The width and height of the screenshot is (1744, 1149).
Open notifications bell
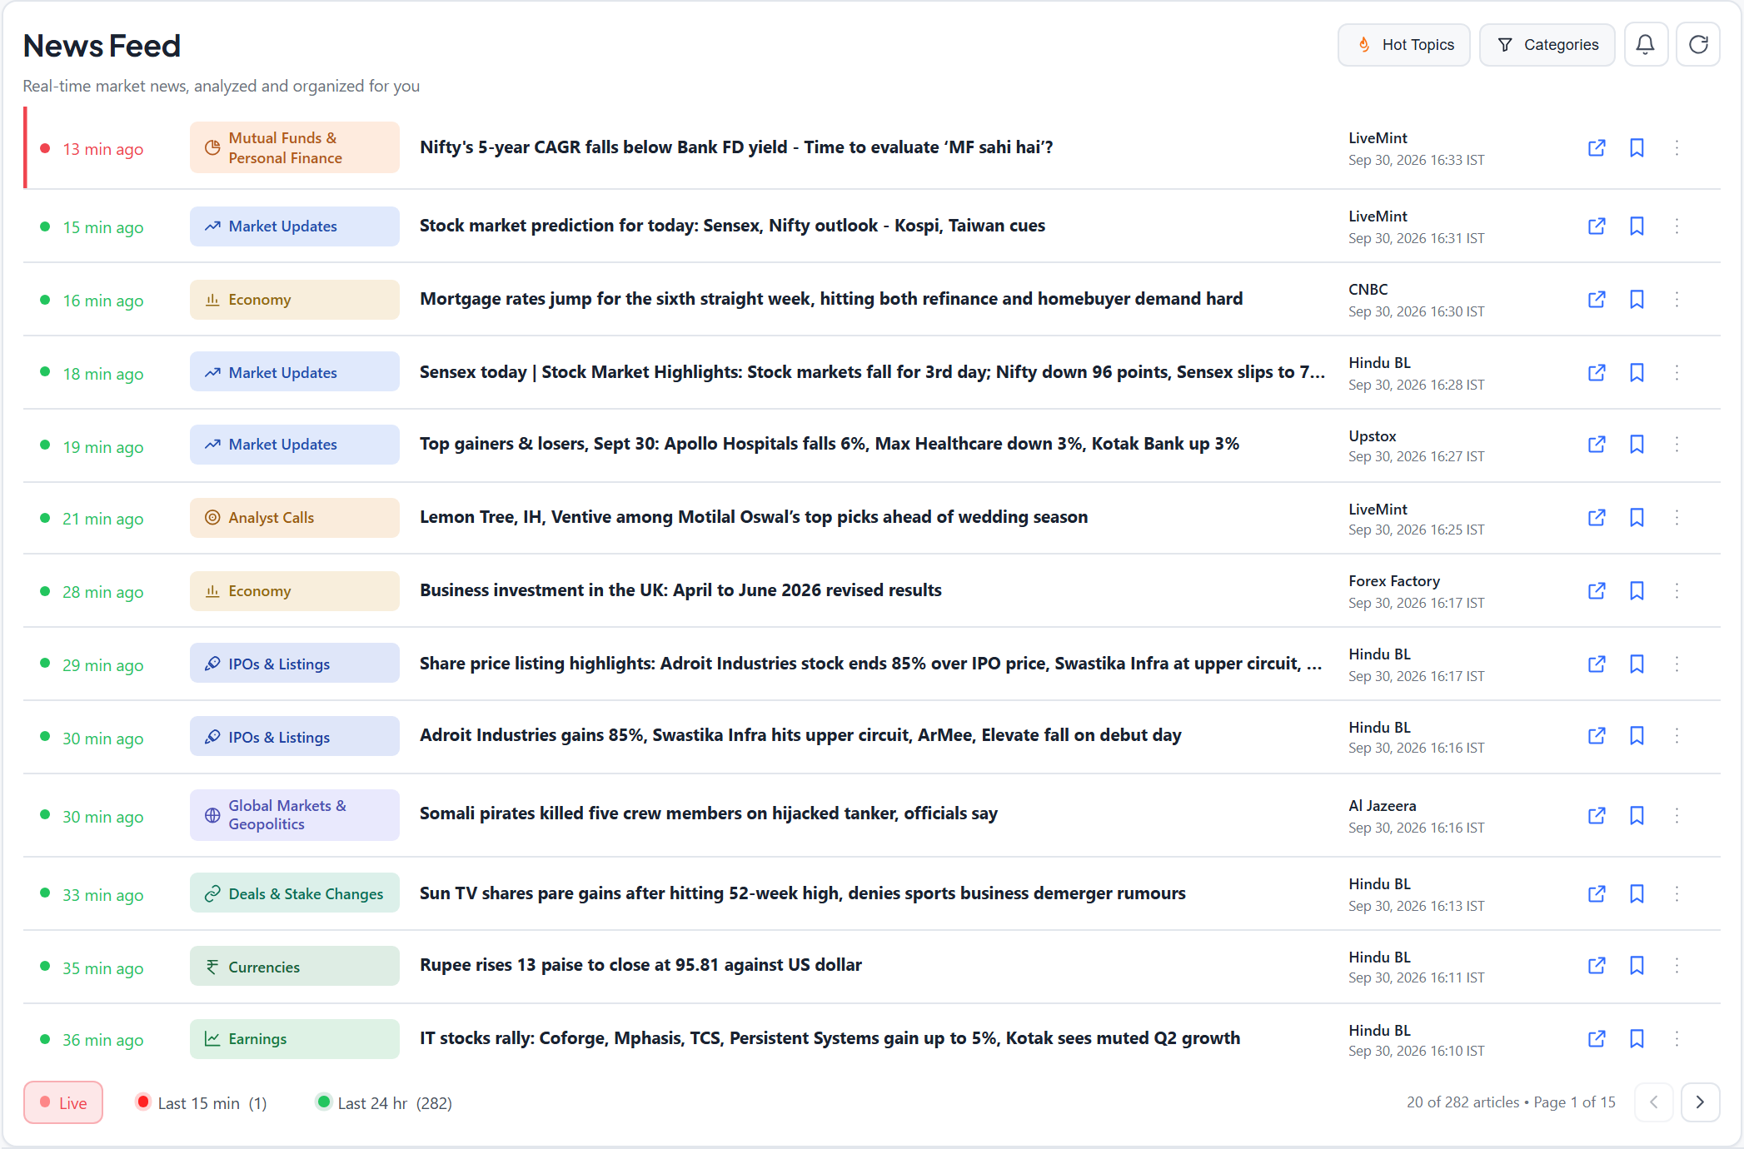(1645, 44)
